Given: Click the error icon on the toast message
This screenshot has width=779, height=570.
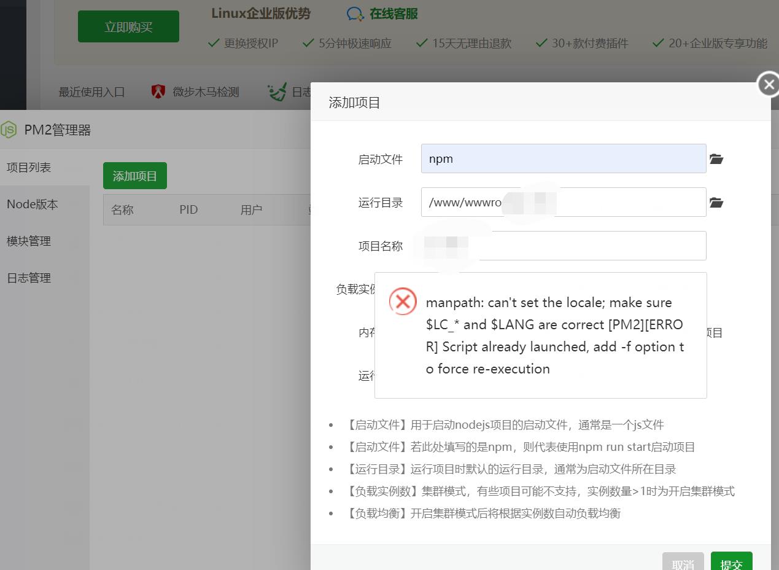Looking at the screenshot, I should click(x=403, y=302).
